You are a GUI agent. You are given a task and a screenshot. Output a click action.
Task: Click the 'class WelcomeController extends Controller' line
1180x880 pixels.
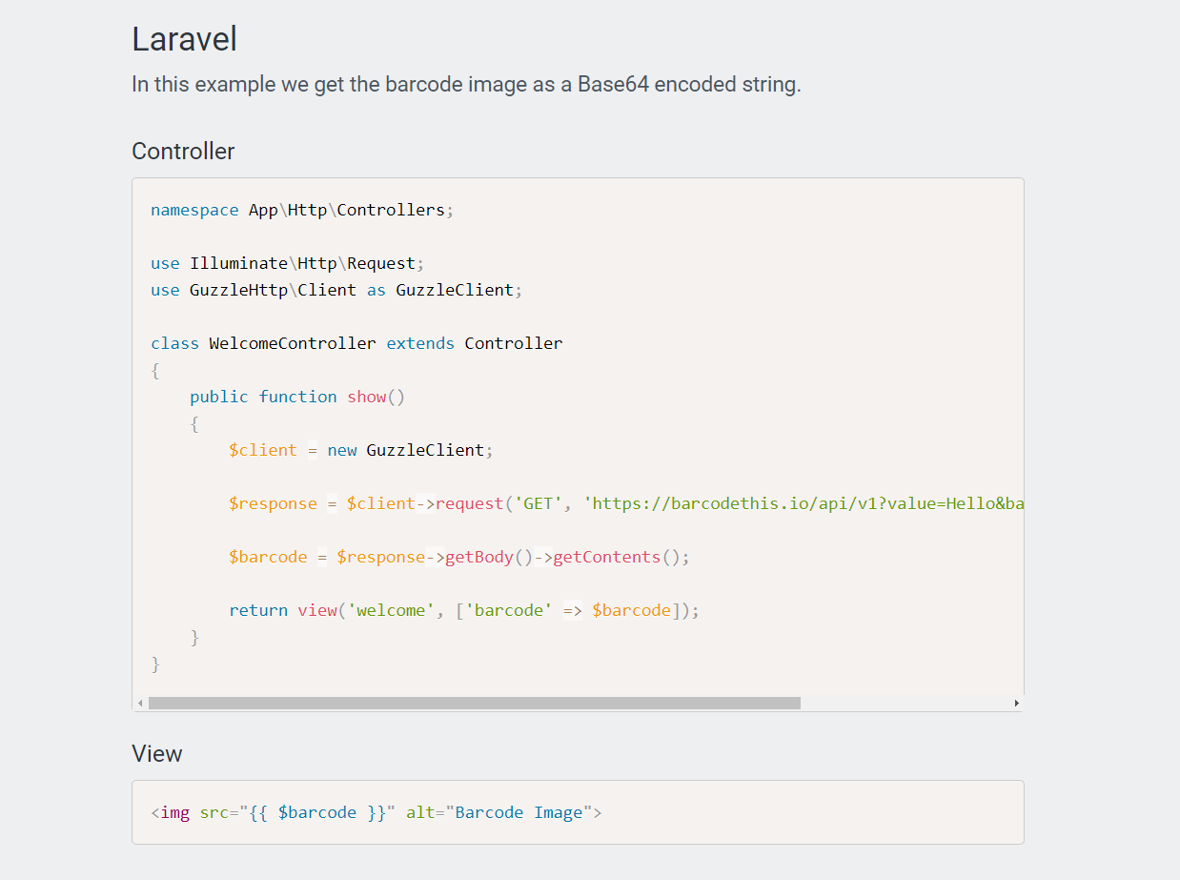pyautogui.click(x=356, y=343)
